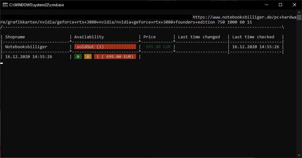302x158 pixels.
Task: Click the scrollbar down arrow
Action: (x=299, y=155)
